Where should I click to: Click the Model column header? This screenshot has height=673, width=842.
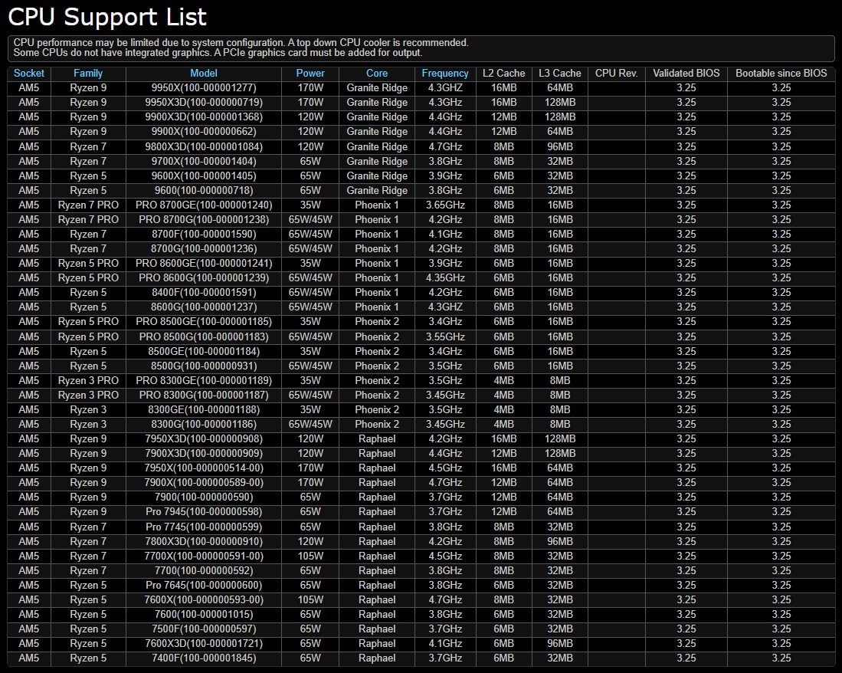[x=203, y=74]
